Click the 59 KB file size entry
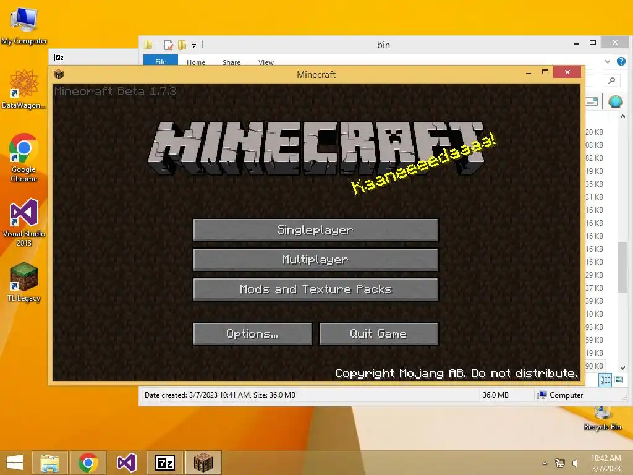Screen dimensions: 633x475 594,340
